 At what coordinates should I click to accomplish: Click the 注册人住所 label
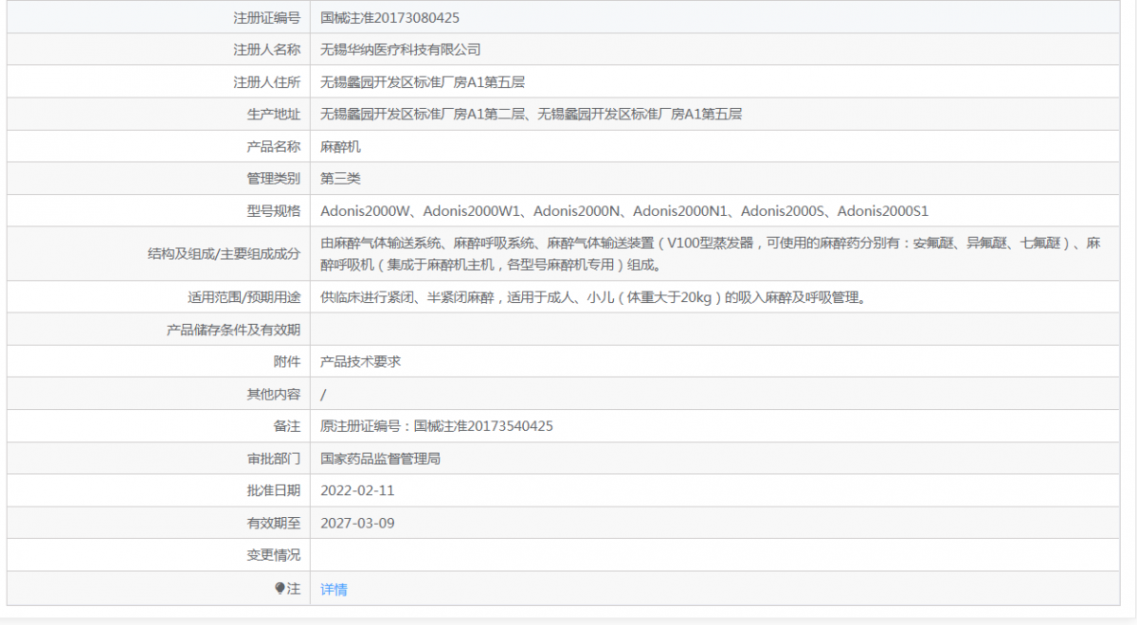pyautogui.click(x=267, y=81)
